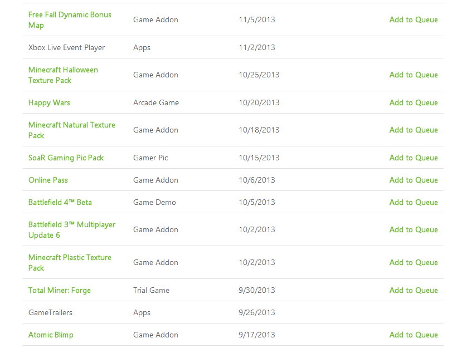Open the Online Pass link
This screenshot has width=467, height=348.
coord(48,180)
